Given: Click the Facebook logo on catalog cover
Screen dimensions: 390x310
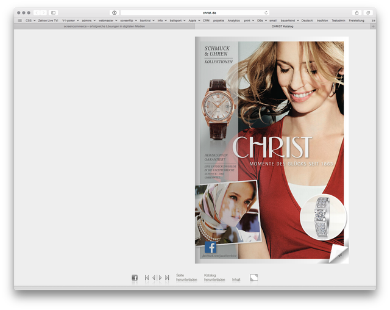Looking at the screenshot, I should click(x=210, y=247).
